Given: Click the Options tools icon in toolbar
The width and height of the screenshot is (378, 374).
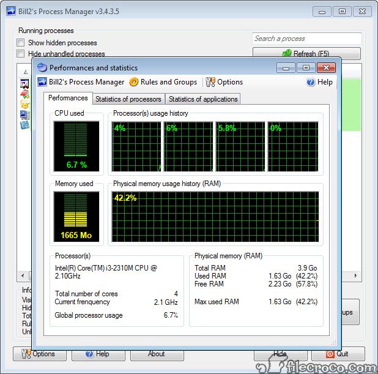Looking at the screenshot, I should (210, 82).
